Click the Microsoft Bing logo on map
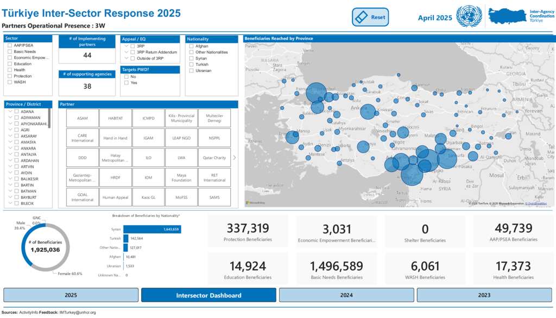Viewport: 556px width, 318px height. pyautogui.click(x=255, y=203)
